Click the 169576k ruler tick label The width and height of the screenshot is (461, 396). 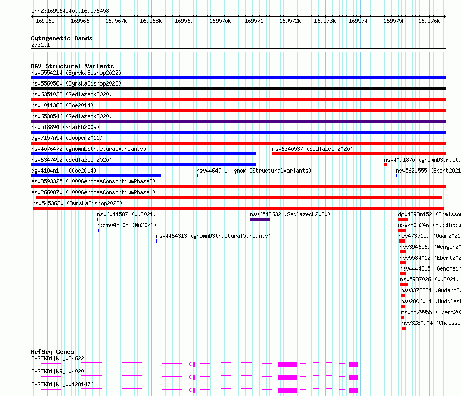pyautogui.click(x=429, y=21)
